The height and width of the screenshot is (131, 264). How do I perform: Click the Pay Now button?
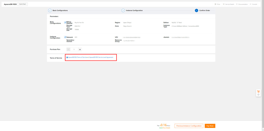click(x=210, y=126)
